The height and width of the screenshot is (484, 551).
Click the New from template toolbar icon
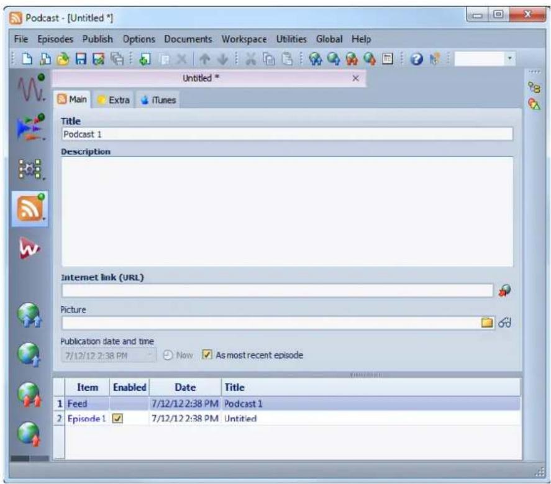(45, 58)
